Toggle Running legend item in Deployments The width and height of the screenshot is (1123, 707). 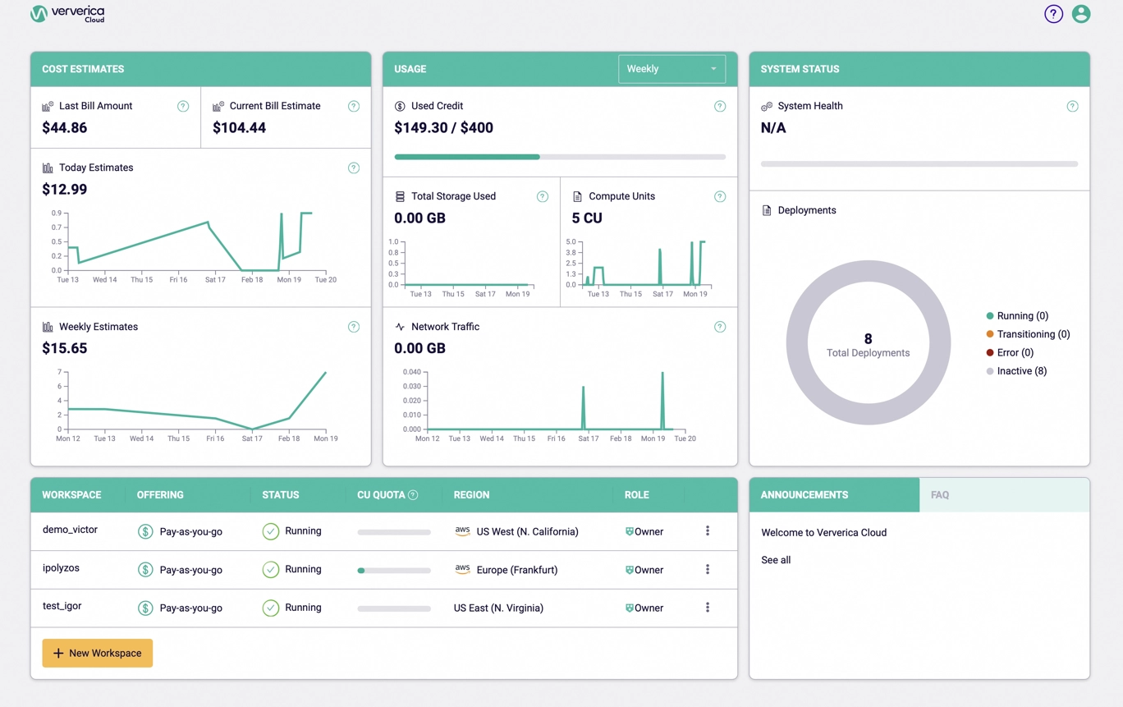click(x=1017, y=316)
